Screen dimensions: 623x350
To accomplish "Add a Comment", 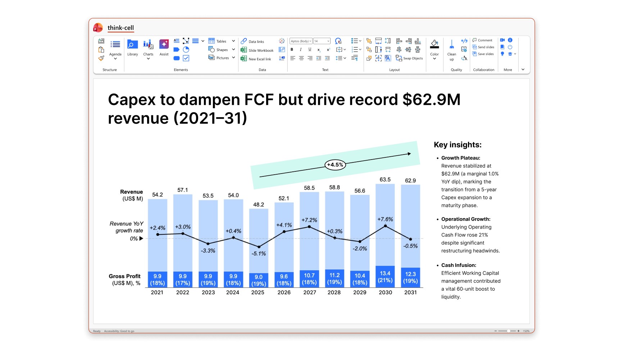I will 482,40.
